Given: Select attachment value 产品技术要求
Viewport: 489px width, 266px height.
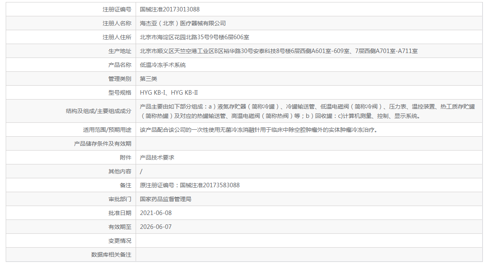Looking at the screenshot, I should pyautogui.click(x=157, y=157).
